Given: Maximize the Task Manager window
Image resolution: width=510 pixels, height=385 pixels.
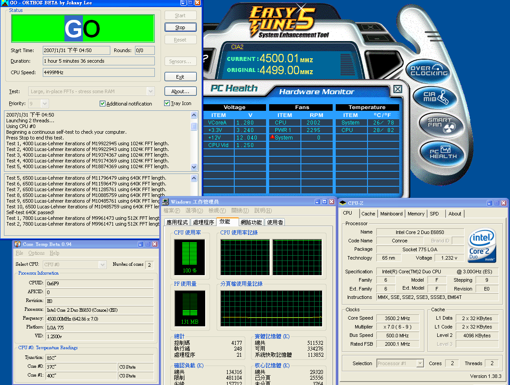Looking at the screenshot, I should click(324, 202).
